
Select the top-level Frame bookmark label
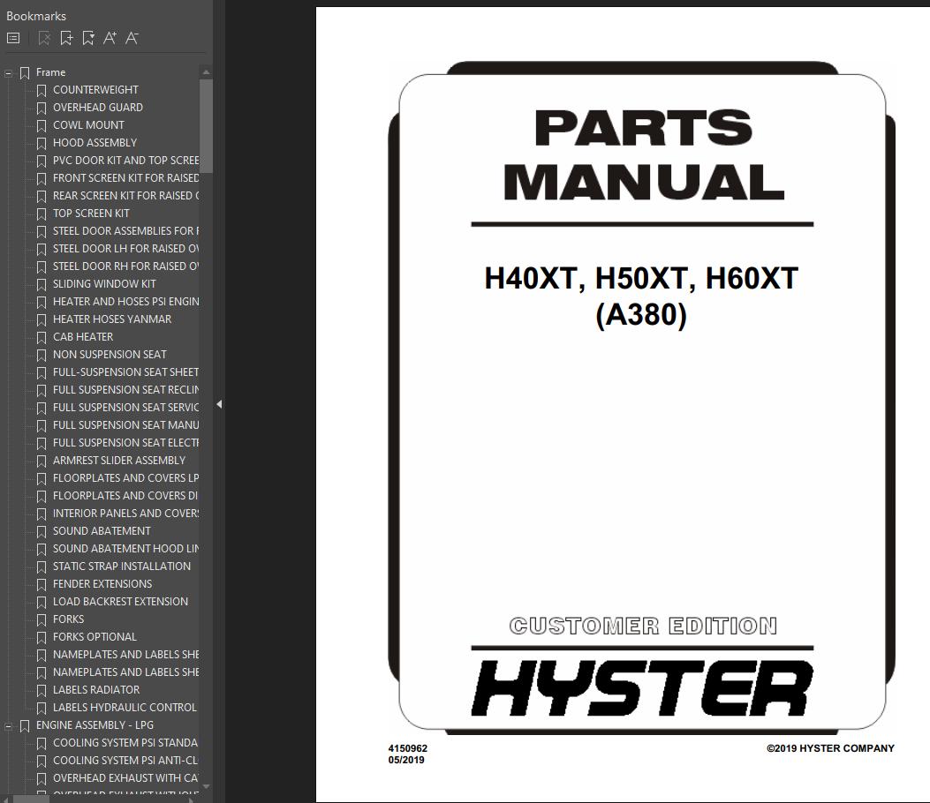(x=50, y=72)
